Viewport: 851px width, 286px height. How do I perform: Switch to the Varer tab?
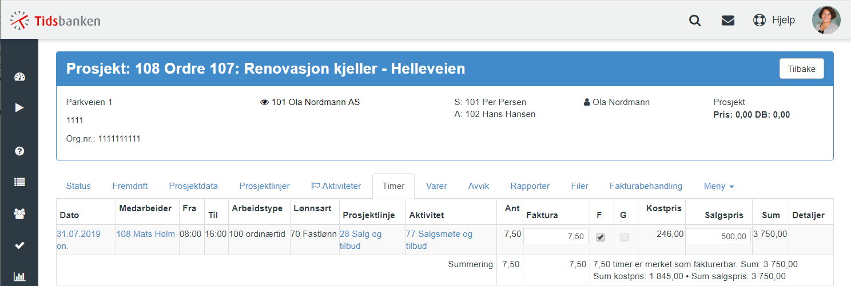point(436,186)
